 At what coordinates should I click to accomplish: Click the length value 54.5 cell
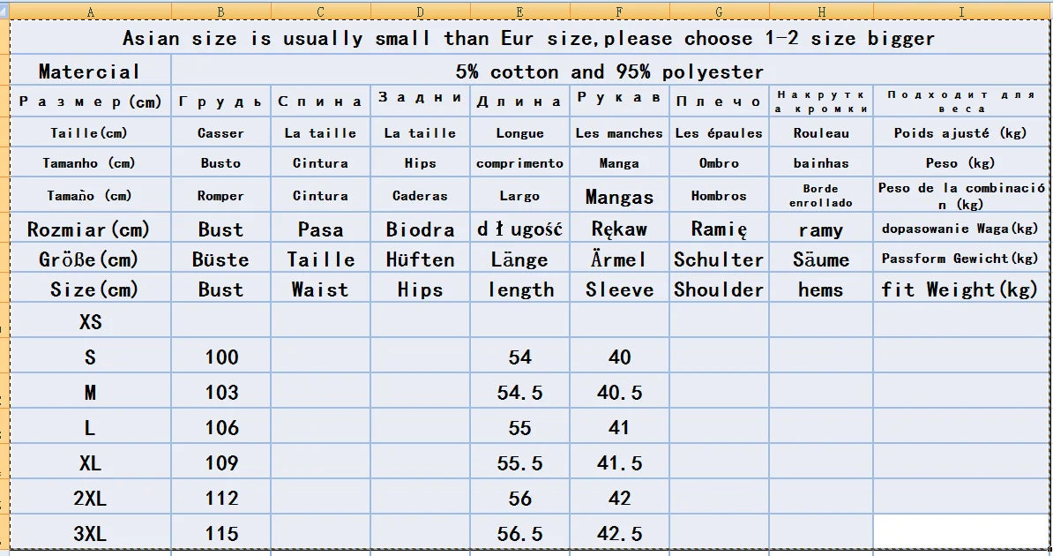pyautogui.click(x=519, y=393)
